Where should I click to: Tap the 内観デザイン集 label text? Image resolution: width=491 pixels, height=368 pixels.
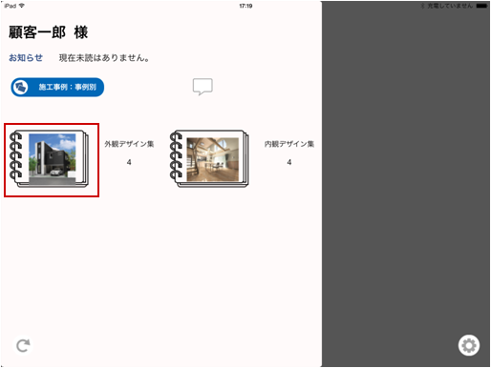[289, 144]
